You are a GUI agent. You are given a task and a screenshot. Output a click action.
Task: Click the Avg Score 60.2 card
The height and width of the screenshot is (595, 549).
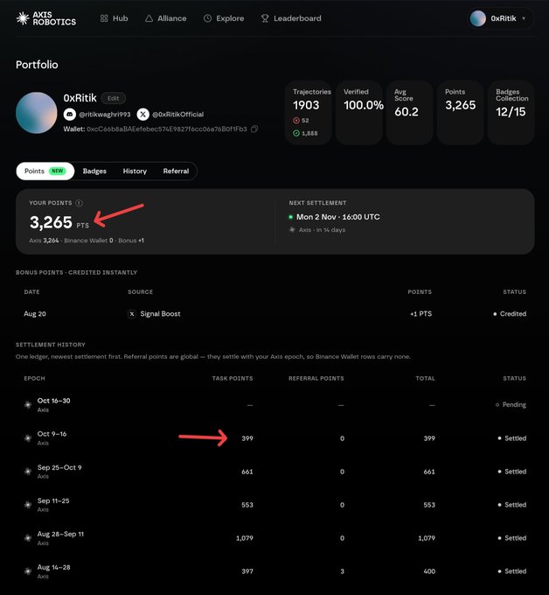coord(409,113)
